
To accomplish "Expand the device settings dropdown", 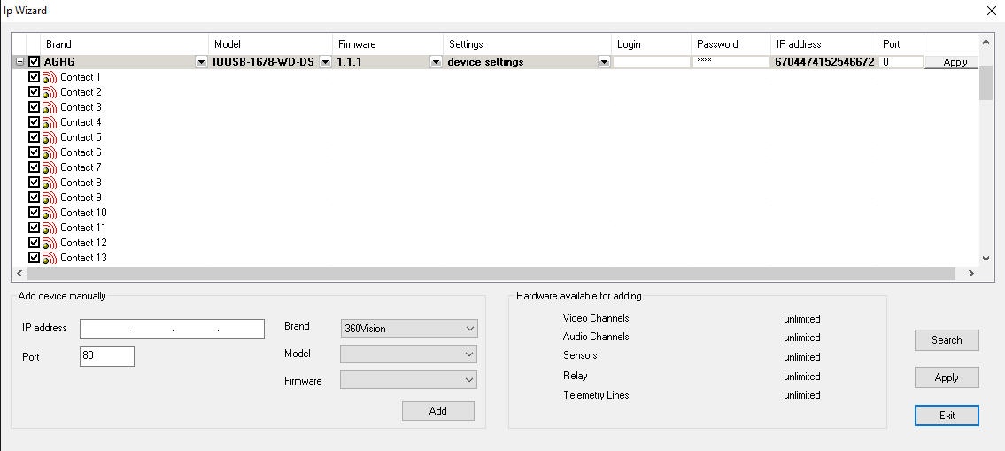I will coord(604,62).
